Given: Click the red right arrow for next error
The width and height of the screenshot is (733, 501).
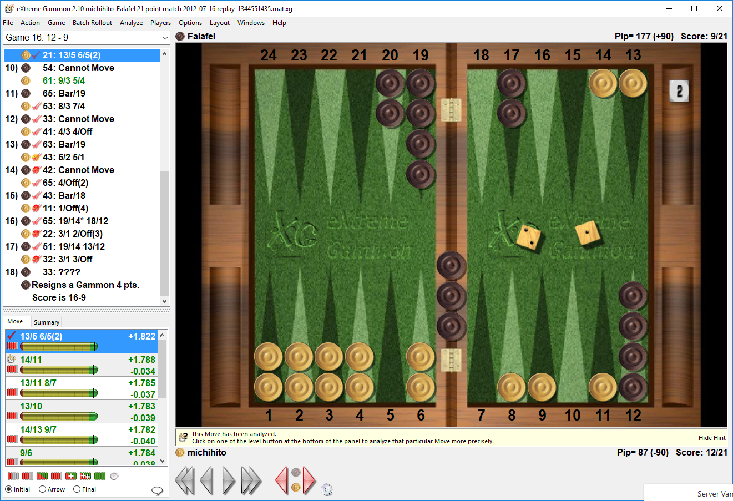Looking at the screenshot, I should (x=309, y=480).
